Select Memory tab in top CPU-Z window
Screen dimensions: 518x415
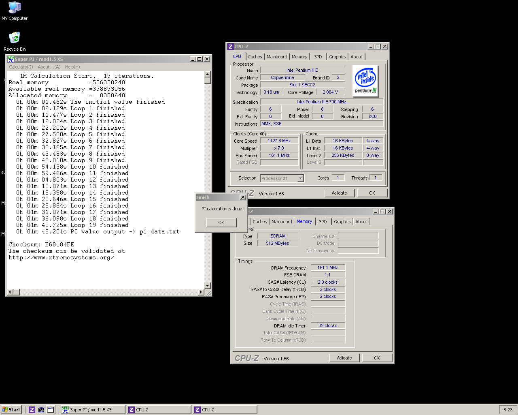pyautogui.click(x=299, y=57)
